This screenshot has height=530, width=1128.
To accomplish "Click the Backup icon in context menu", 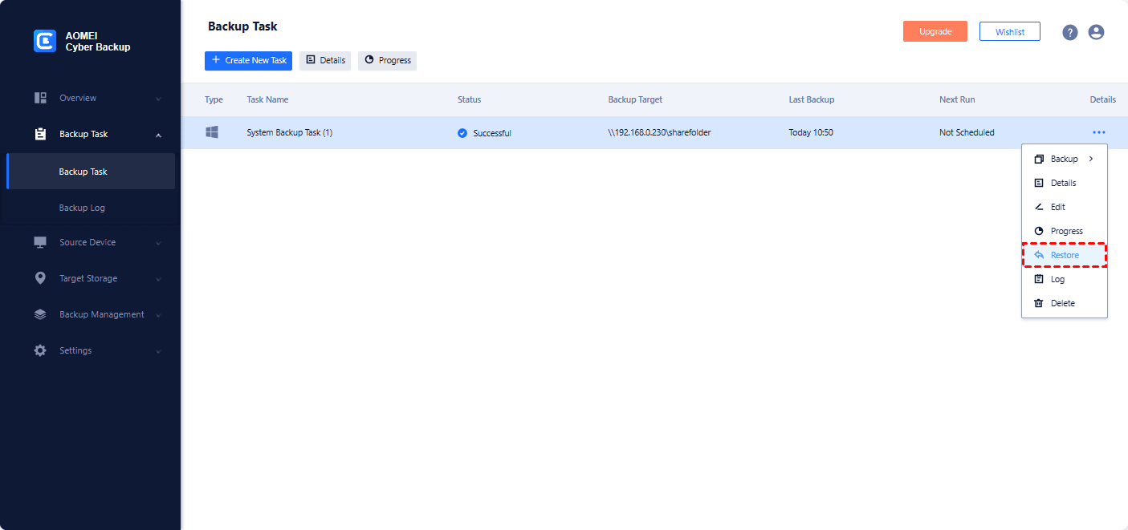I will click(x=1039, y=159).
